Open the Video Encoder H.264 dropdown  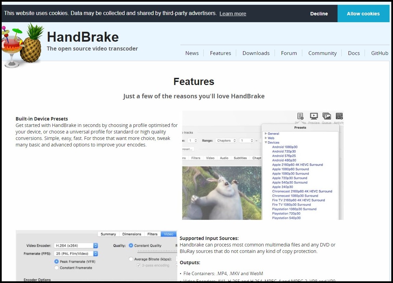[x=76, y=245]
